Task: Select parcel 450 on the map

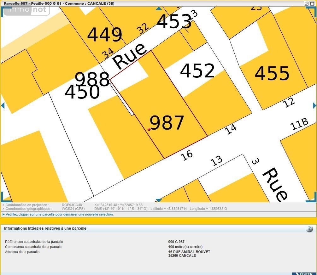Action: tap(82, 93)
